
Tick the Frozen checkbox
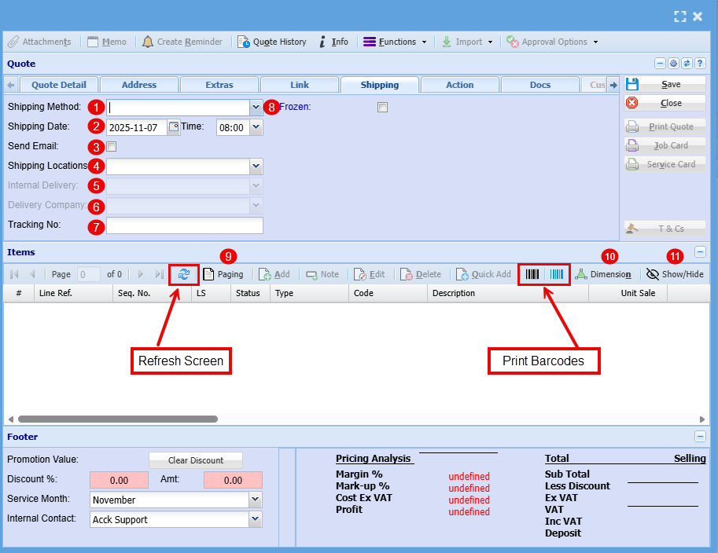click(382, 108)
